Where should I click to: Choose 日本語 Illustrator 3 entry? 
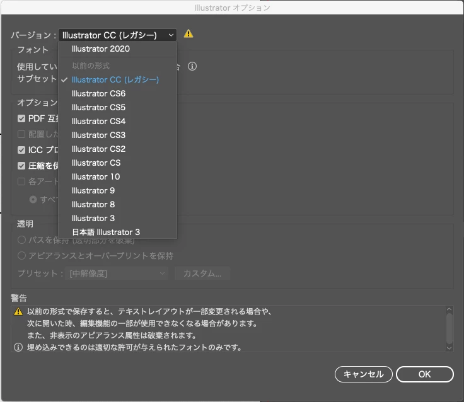[x=118, y=233]
